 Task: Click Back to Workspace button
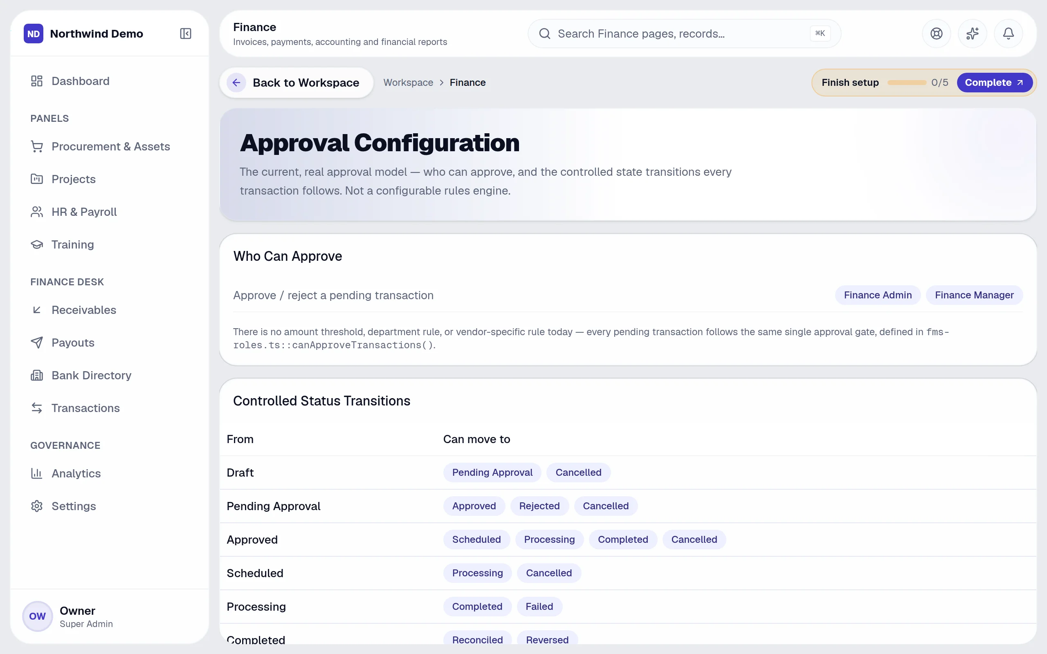click(297, 83)
